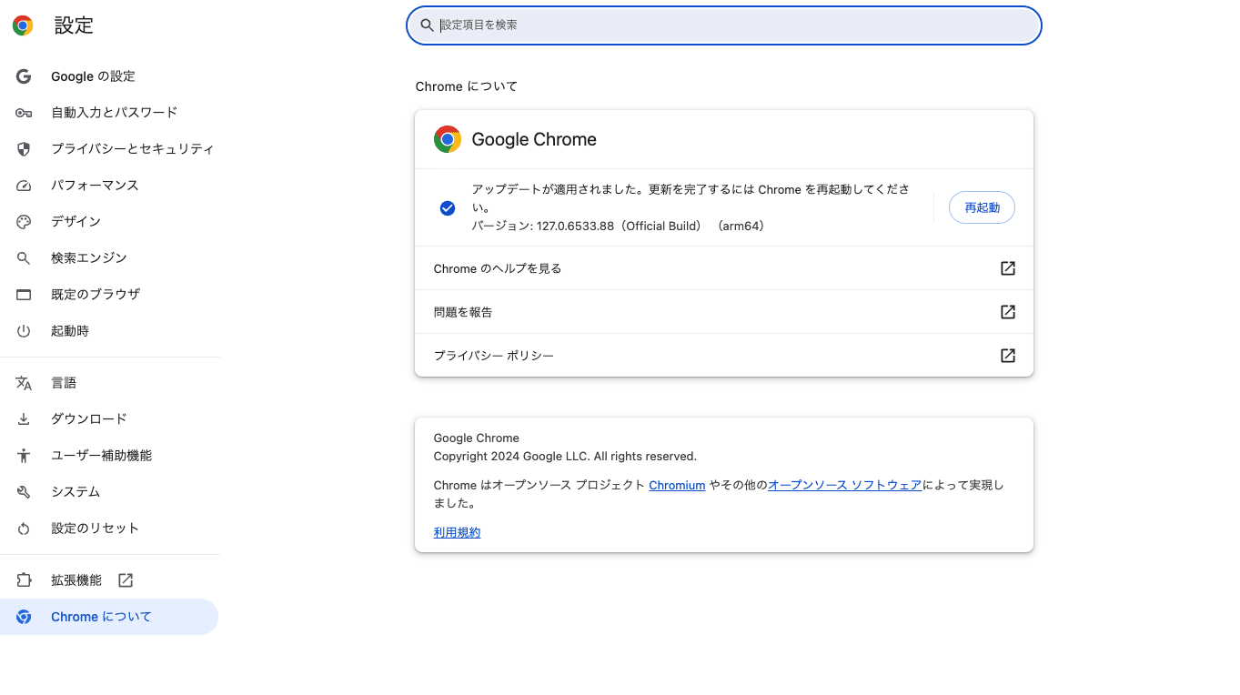Click the 問題を報告 row
Viewport: 1240px width, 695px height.
click(723, 311)
